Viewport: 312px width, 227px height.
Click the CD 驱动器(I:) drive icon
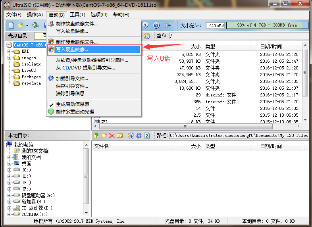17,208
